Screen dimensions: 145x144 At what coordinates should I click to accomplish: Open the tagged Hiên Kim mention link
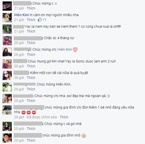click(65, 50)
